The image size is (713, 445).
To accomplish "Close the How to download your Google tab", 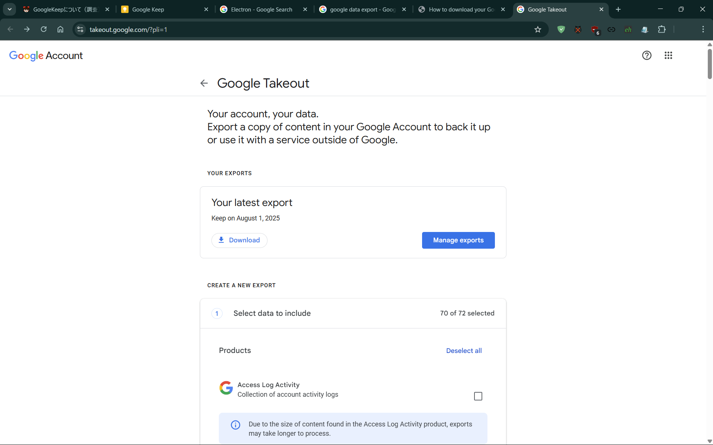I will (503, 9).
